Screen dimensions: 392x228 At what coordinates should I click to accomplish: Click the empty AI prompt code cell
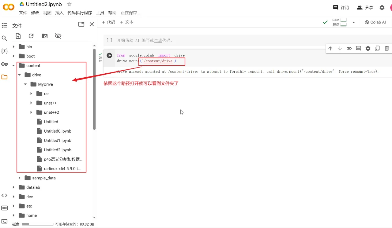(214, 40)
